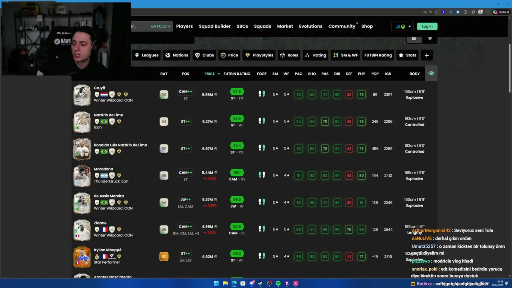Open the PlayStation/Xbox platform selector

(x=402, y=26)
